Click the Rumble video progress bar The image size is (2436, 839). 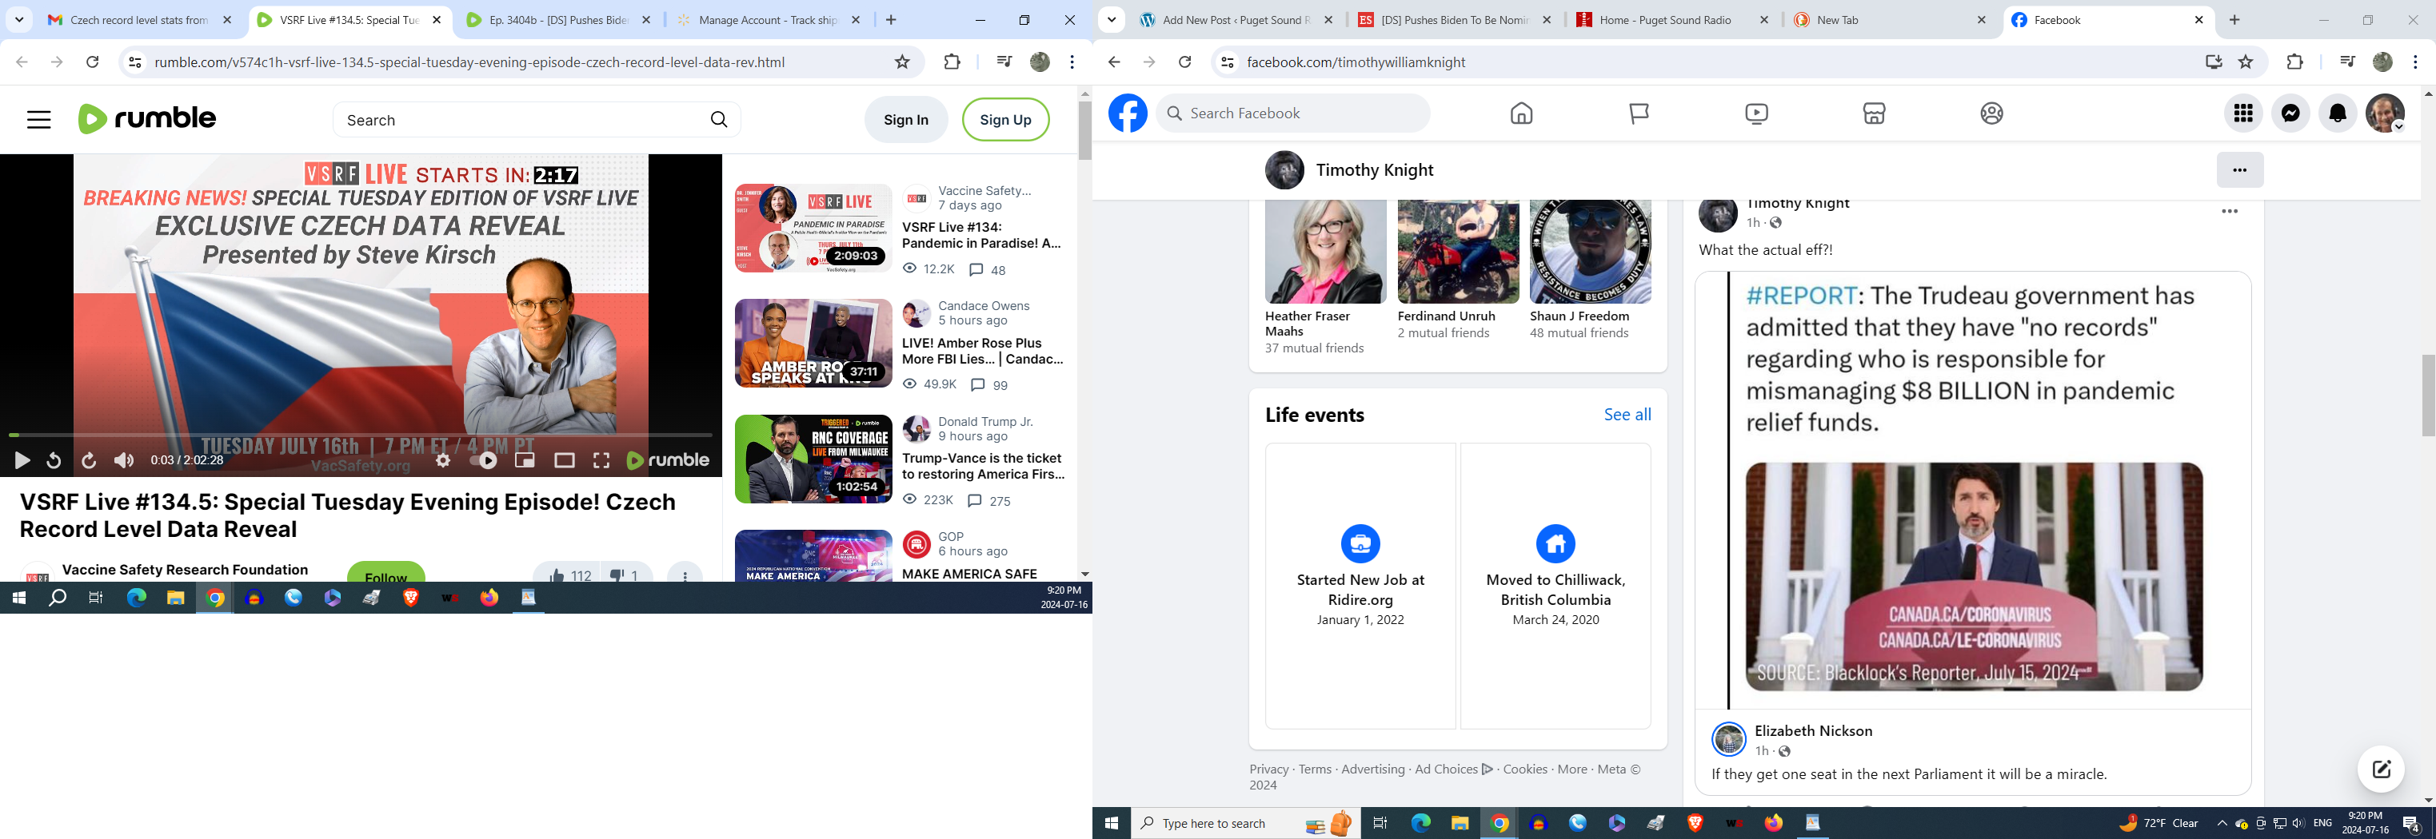click(x=359, y=435)
